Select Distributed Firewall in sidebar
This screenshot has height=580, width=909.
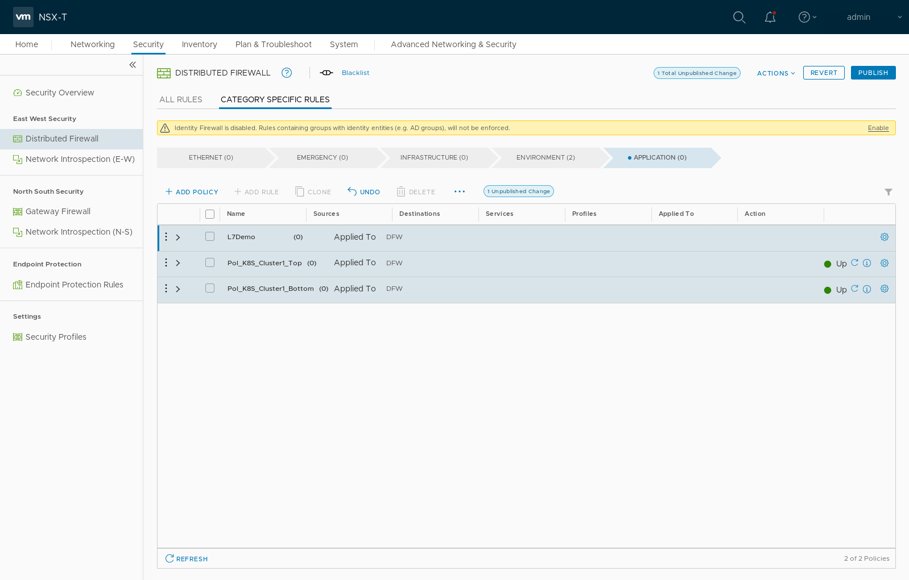[x=71, y=139]
